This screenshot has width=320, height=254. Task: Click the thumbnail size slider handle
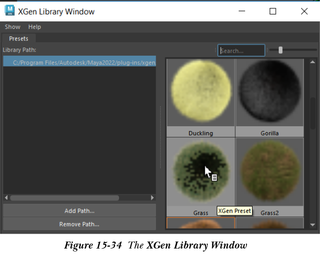[281, 50]
